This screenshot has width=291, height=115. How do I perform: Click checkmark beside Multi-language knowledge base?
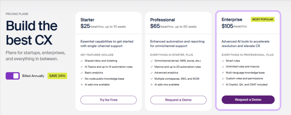click(223, 72)
